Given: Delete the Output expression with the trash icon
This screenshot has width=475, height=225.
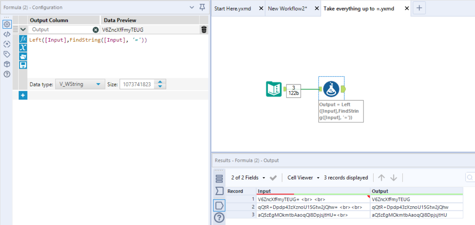Looking at the screenshot, I should click(204, 30).
